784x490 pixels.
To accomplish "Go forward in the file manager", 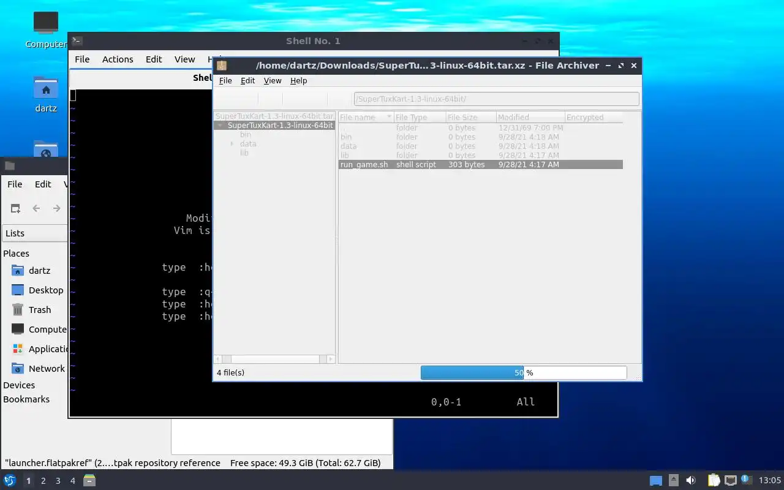I will tap(56, 208).
